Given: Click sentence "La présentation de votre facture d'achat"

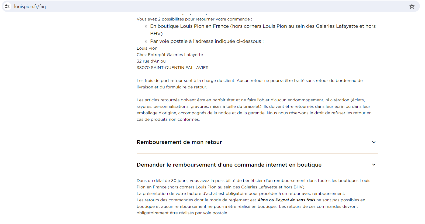Looking at the screenshot, I should (x=241, y=194).
